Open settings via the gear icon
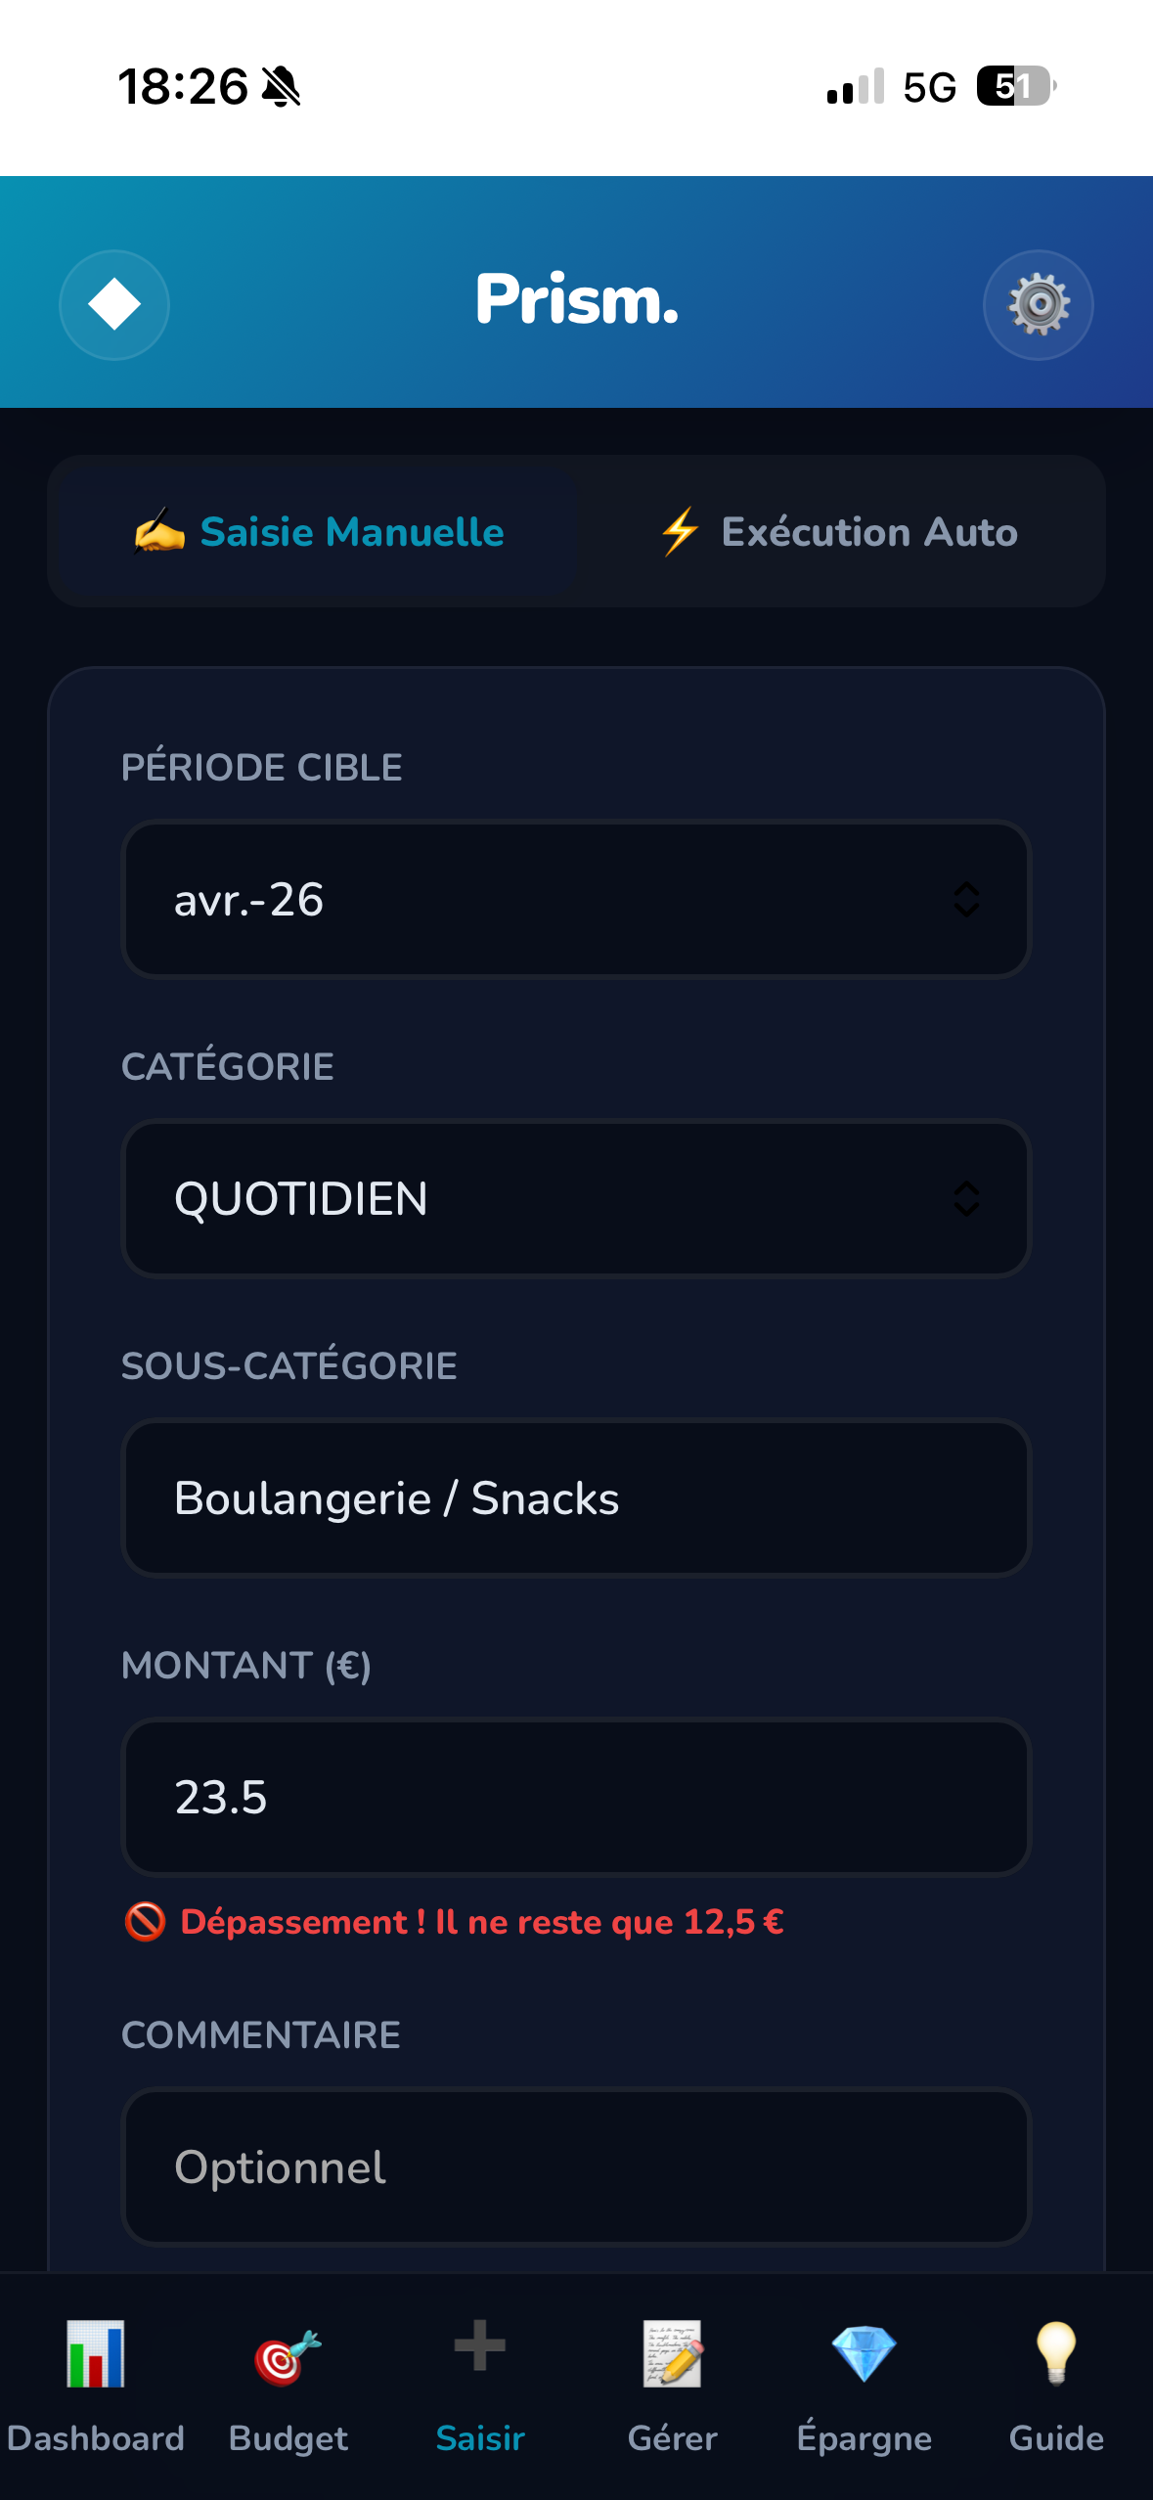Screen dimensions: 1153x2500 [x=1038, y=304]
